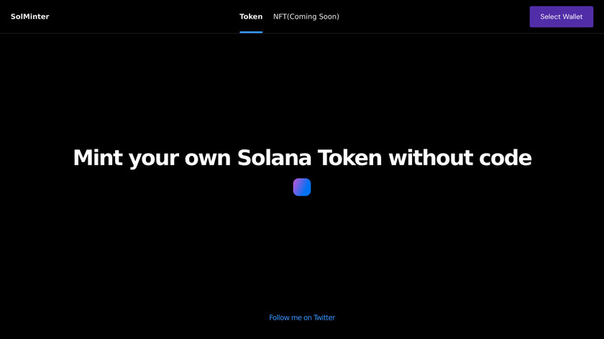Click the blue underline beneath Token
Viewport: 604px width, 339px height.
251,32
